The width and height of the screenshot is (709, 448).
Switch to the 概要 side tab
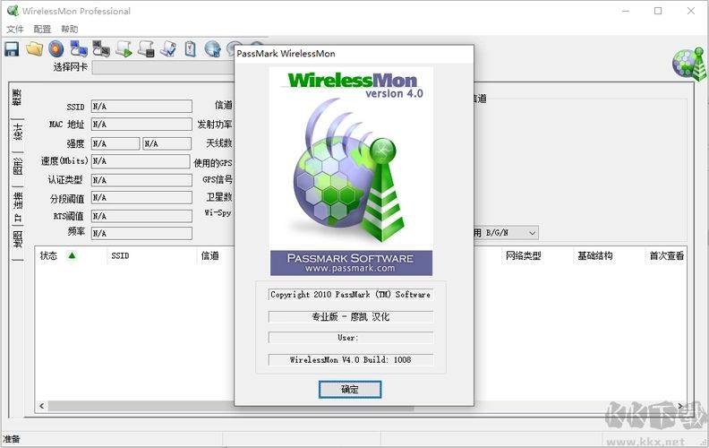pyautogui.click(x=17, y=98)
